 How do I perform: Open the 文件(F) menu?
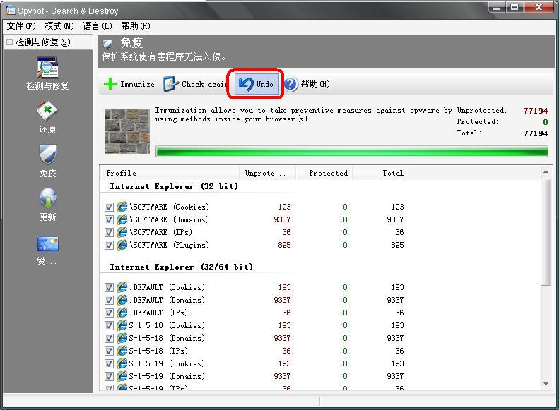tap(21, 26)
